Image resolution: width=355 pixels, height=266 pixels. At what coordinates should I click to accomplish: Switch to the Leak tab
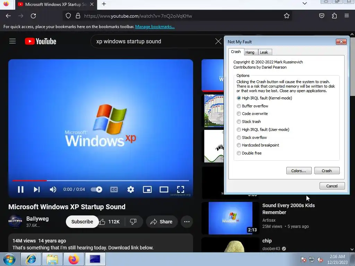click(264, 52)
